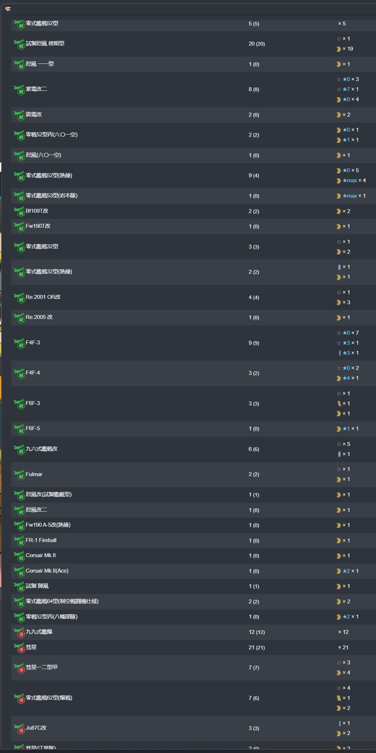Click the app icon in the title bar
Screen dimensions: 376x753
pyautogui.click(x=8, y=9)
